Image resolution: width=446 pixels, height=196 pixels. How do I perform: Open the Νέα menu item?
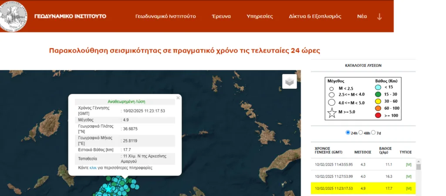tap(362, 17)
